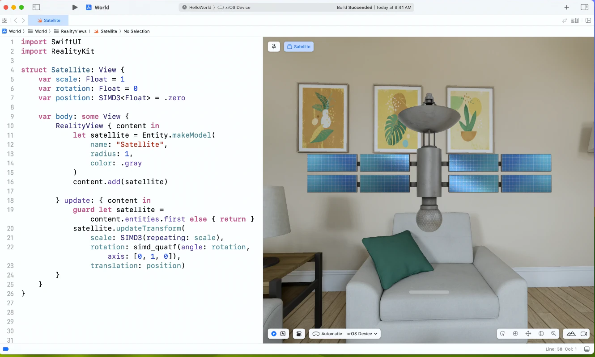This screenshot has width=595, height=357.
Task: Open the No Selection symbol breadcrumb
Action: point(136,31)
